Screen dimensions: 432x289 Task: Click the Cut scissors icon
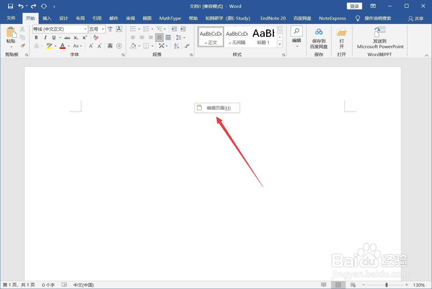point(22,29)
